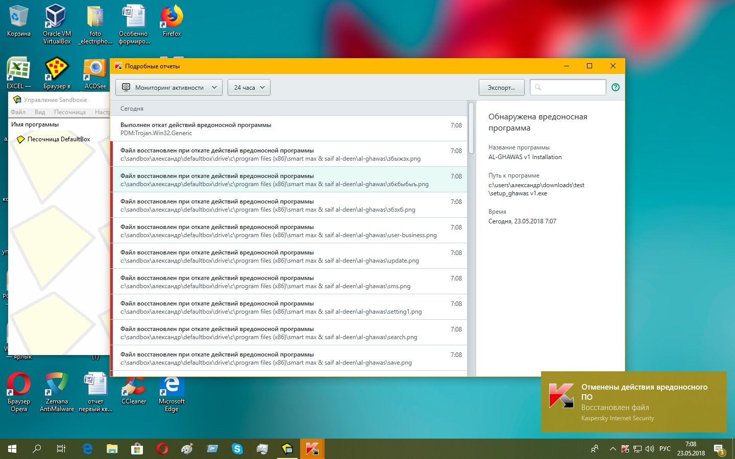Open the Windows action center notifications

click(719, 449)
